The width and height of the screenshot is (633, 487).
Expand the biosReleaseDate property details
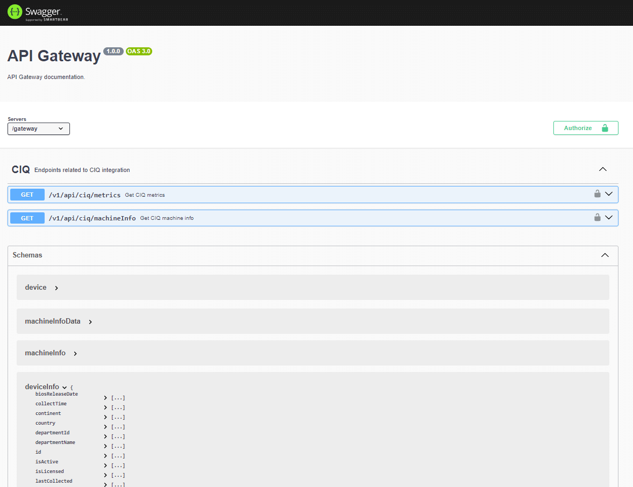[105, 398]
